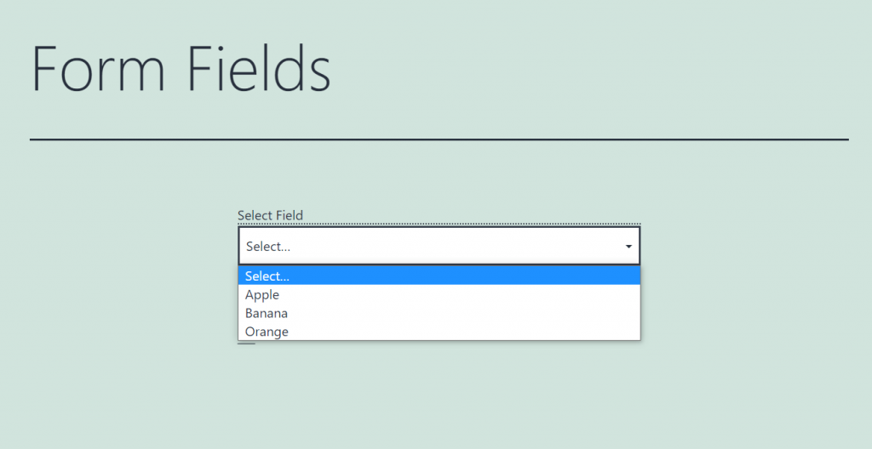Click the blue highlighted row in the list
This screenshot has width=872, height=449.
coord(439,276)
